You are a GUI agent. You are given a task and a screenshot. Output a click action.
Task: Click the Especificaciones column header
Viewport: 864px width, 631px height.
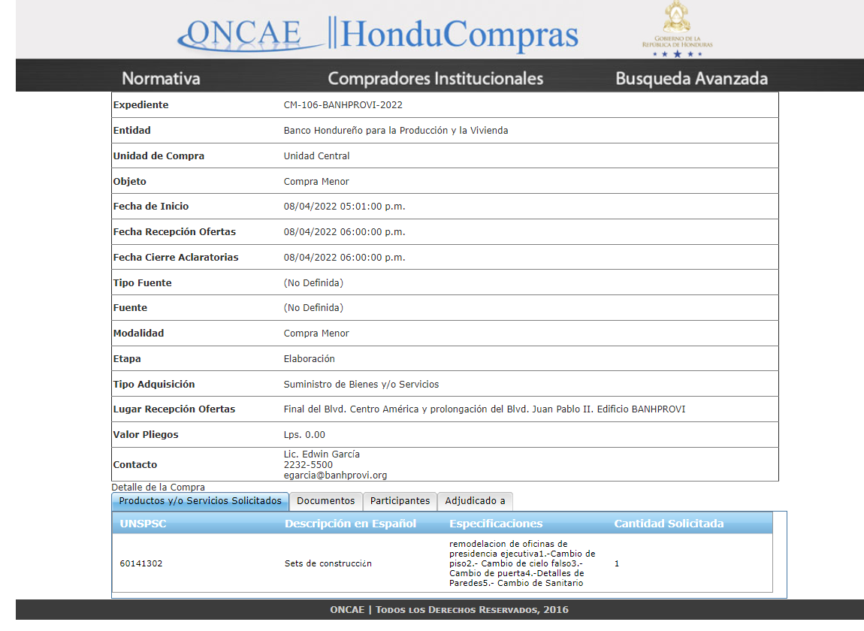(x=495, y=524)
